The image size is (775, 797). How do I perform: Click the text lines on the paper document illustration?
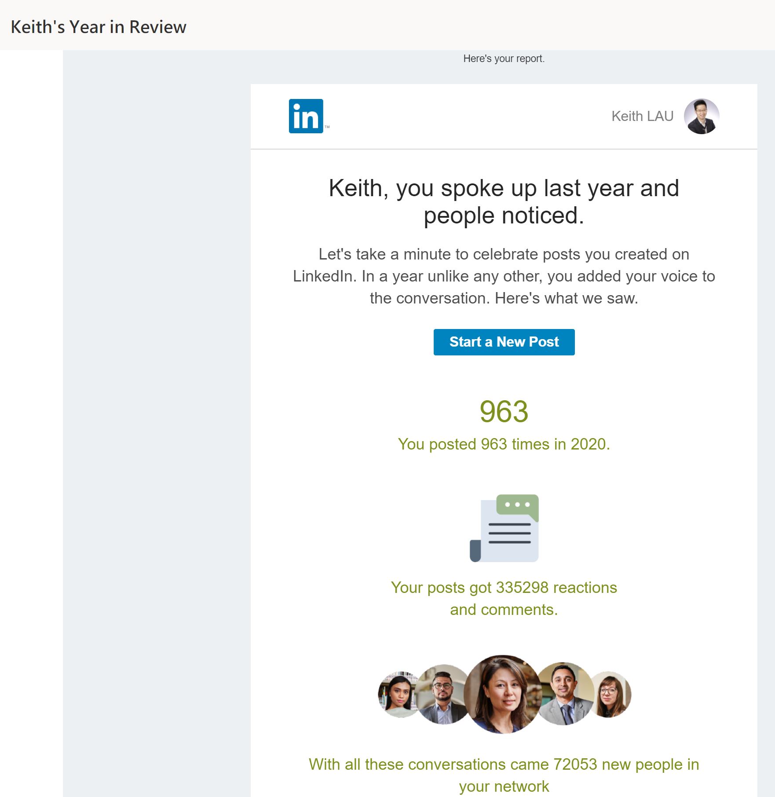pyautogui.click(x=509, y=534)
